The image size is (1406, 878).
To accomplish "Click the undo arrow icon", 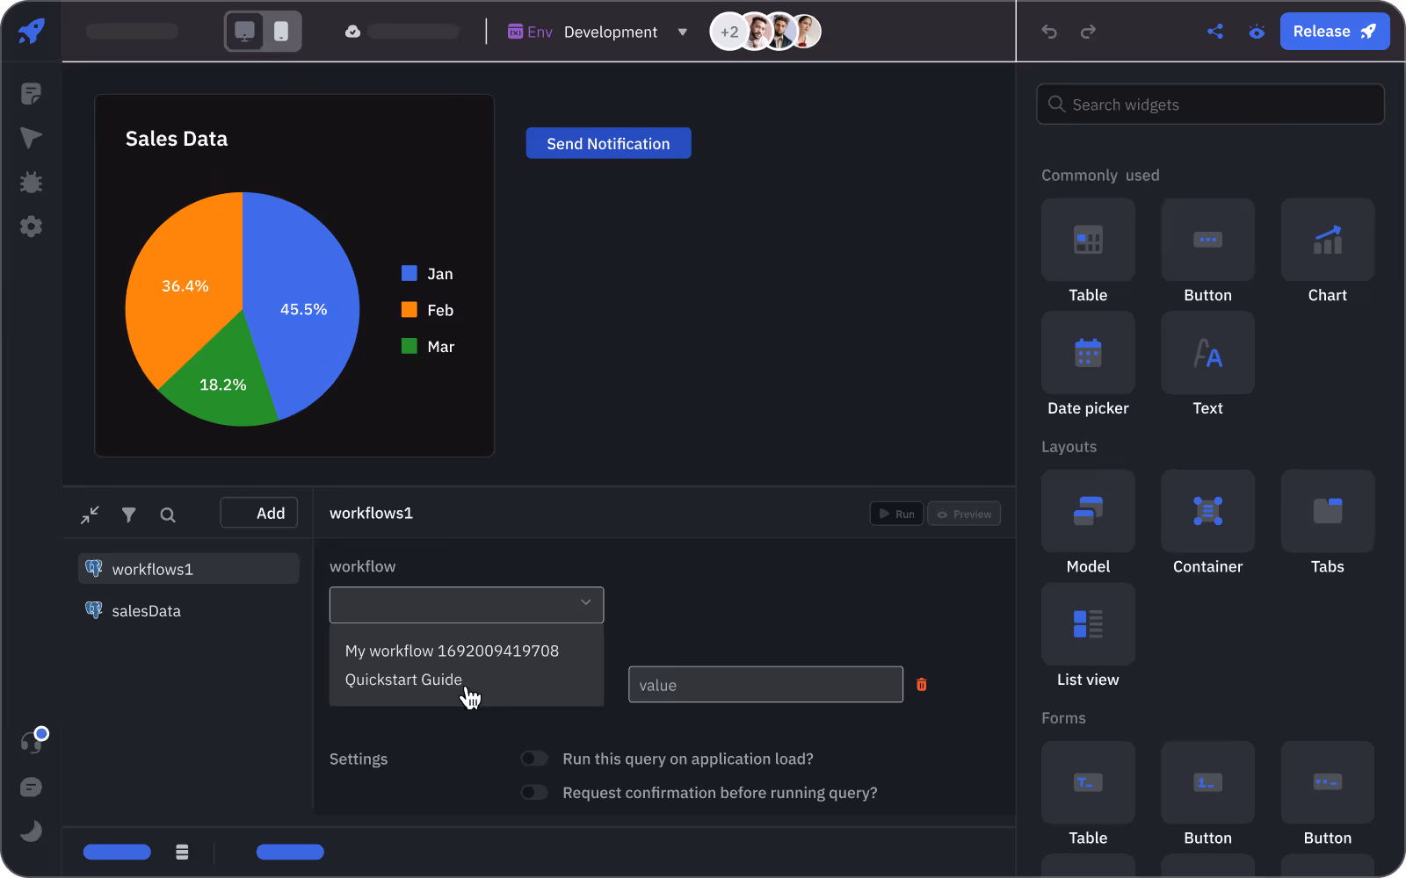I will [x=1049, y=32].
